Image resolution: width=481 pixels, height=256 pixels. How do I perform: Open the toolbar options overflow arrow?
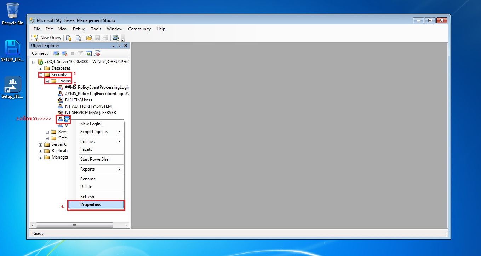click(x=123, y=38)
